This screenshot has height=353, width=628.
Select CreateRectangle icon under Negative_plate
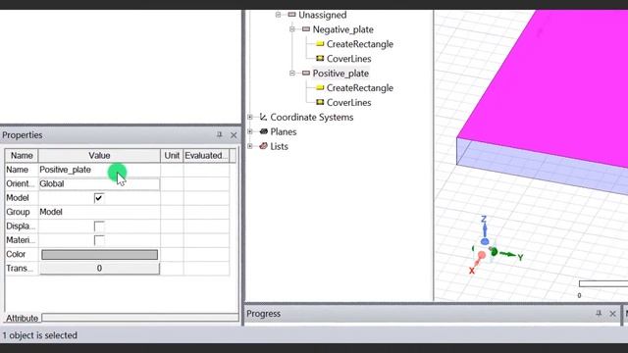(320, 44)
